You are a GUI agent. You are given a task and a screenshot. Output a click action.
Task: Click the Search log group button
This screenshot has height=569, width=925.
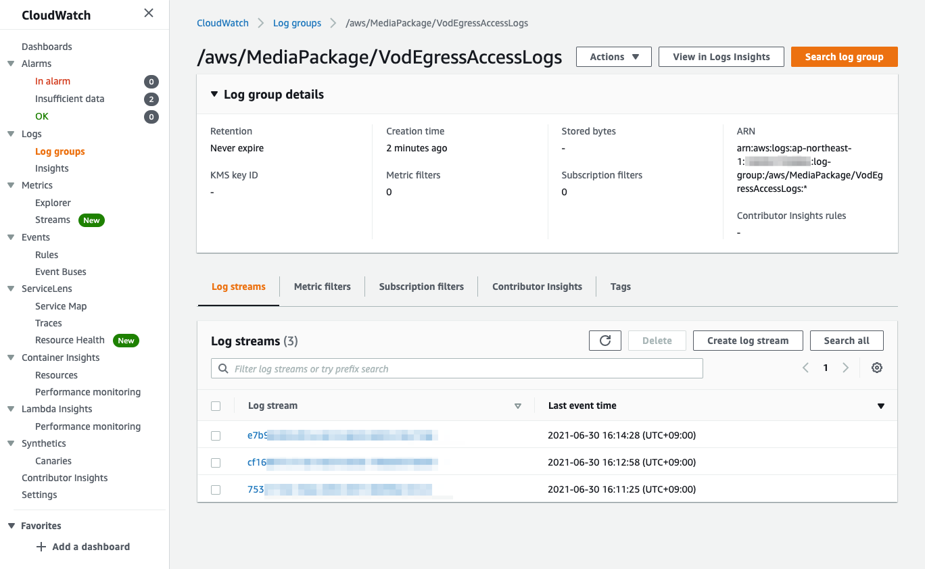click(845, 57)
